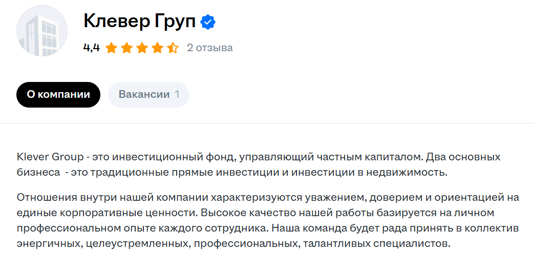
Task: Click the blue verified badge icon
Action: [208, 22]
